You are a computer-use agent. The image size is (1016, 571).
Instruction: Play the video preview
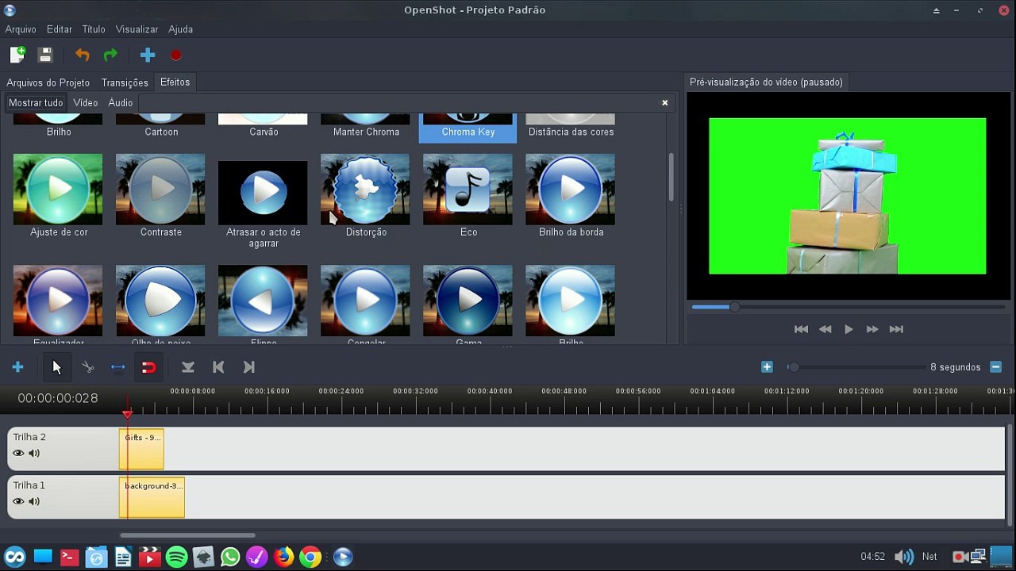point(849,329)
